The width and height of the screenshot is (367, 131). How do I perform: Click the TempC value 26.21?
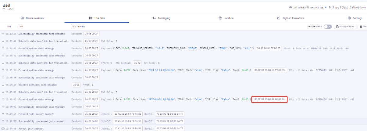(246, 70)
